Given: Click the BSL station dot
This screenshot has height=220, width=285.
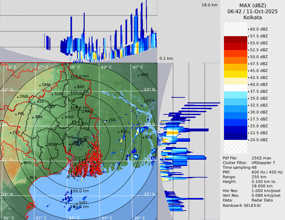Looking at the screenshot, I should 143,138.
